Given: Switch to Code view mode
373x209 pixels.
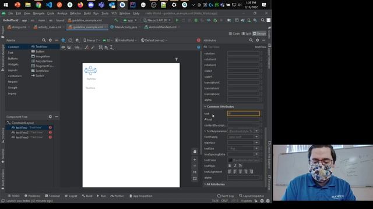Looking at the screenshot, I should (x=234, y=34).
